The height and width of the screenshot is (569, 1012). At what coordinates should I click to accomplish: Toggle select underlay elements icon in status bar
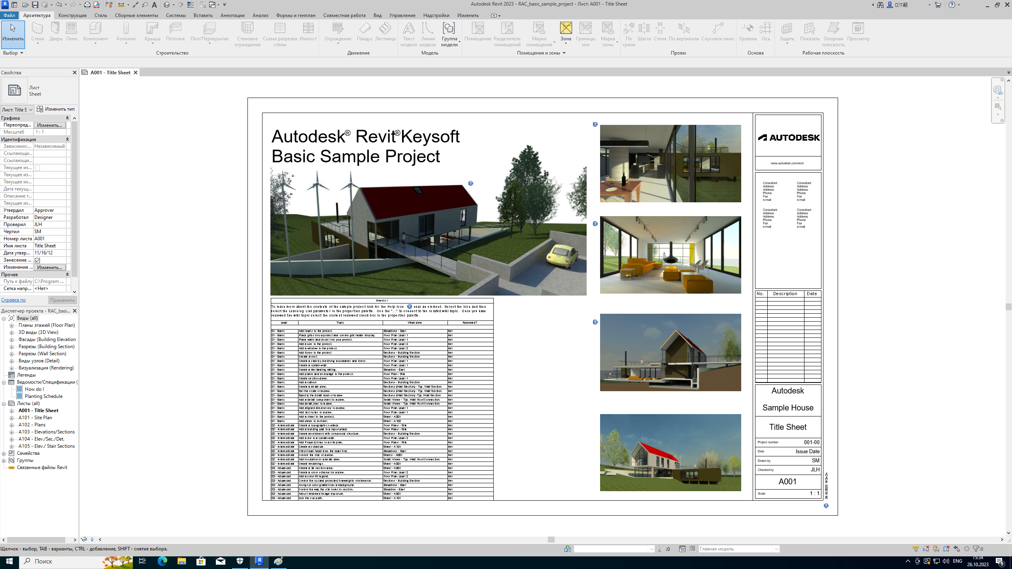click(926, 549)
